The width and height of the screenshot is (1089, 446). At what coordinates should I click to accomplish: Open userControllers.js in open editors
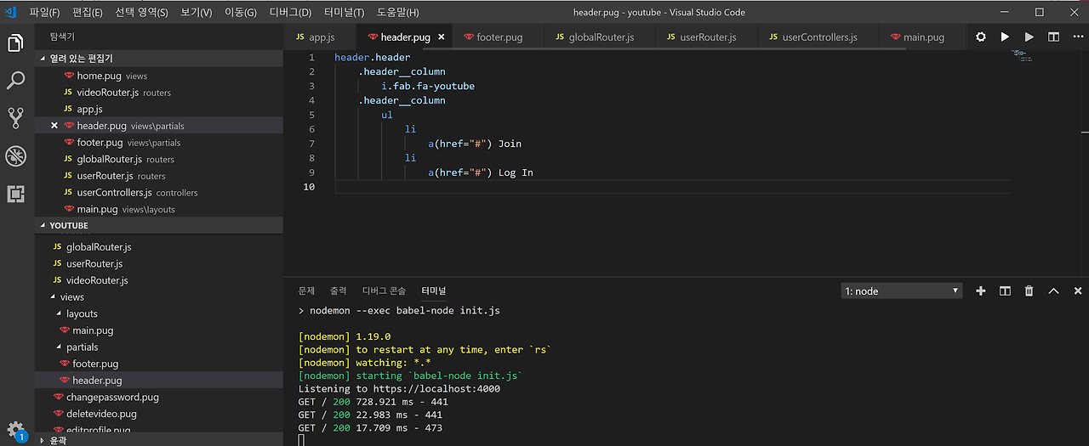pyautogui.click(x=159, y=193)
